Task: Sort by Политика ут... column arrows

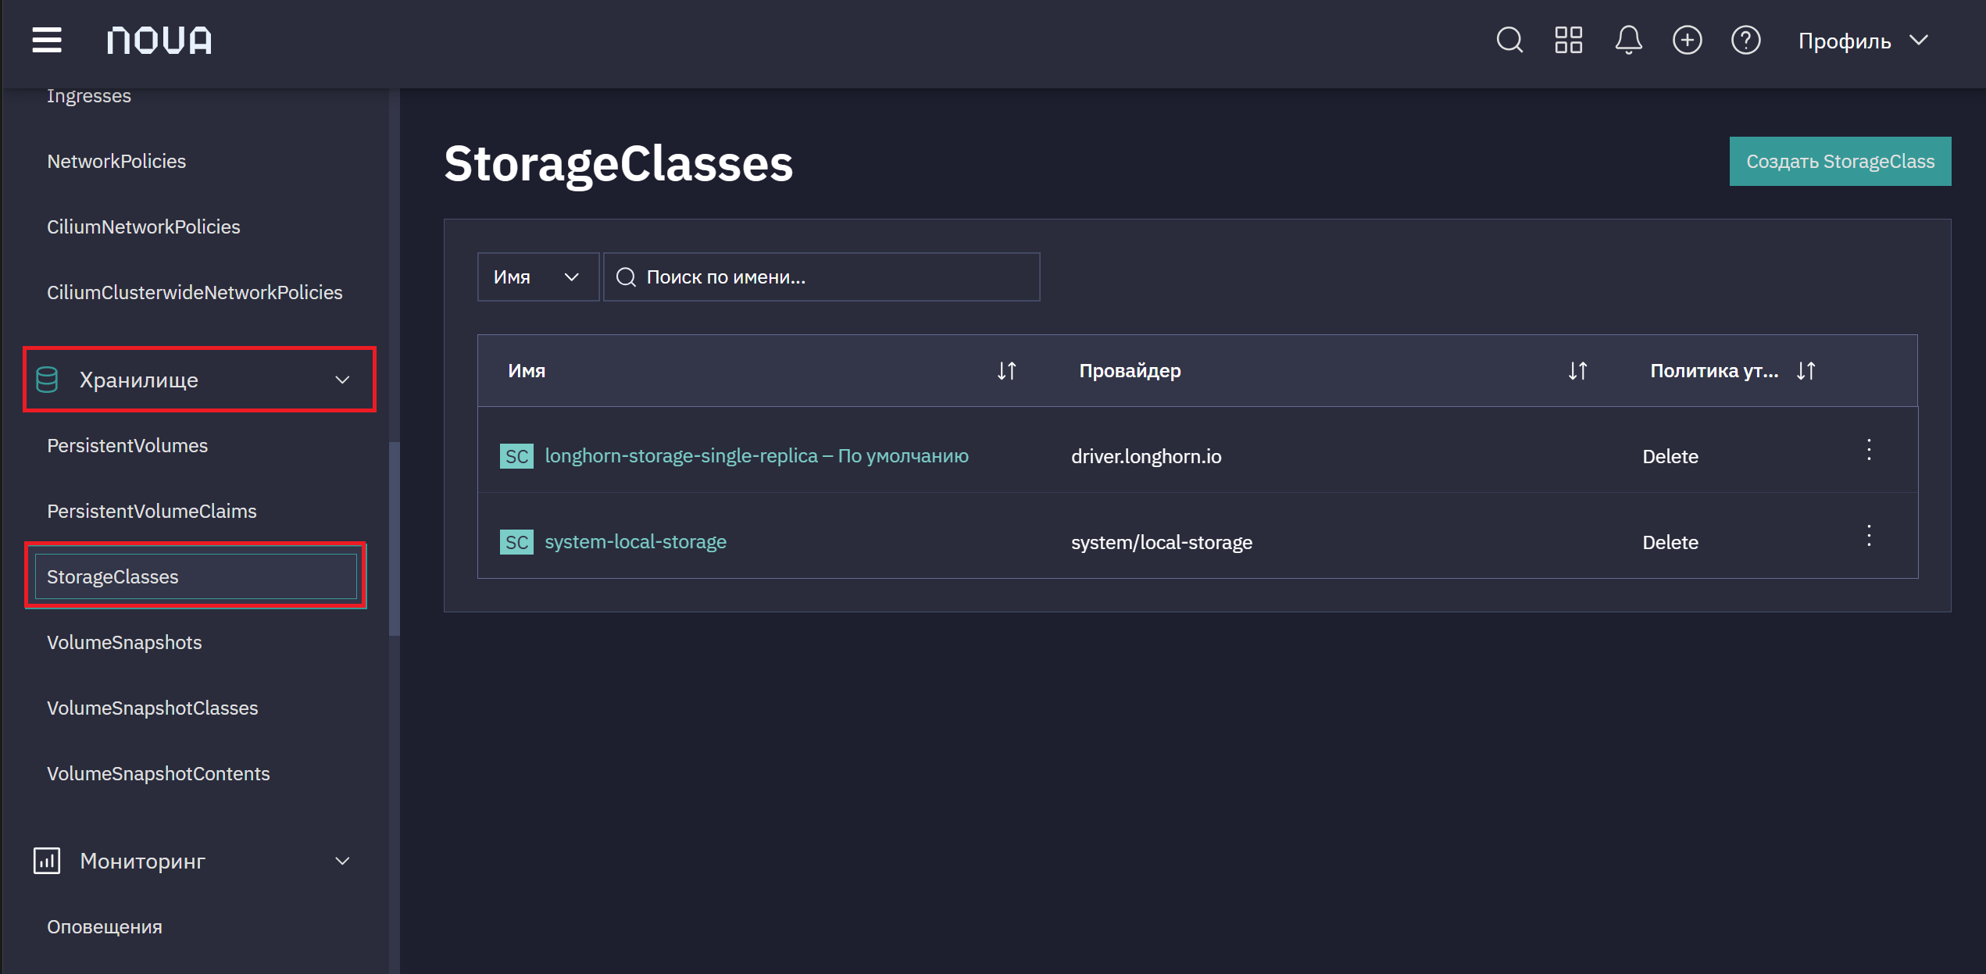Action: tap(1806, 370)
